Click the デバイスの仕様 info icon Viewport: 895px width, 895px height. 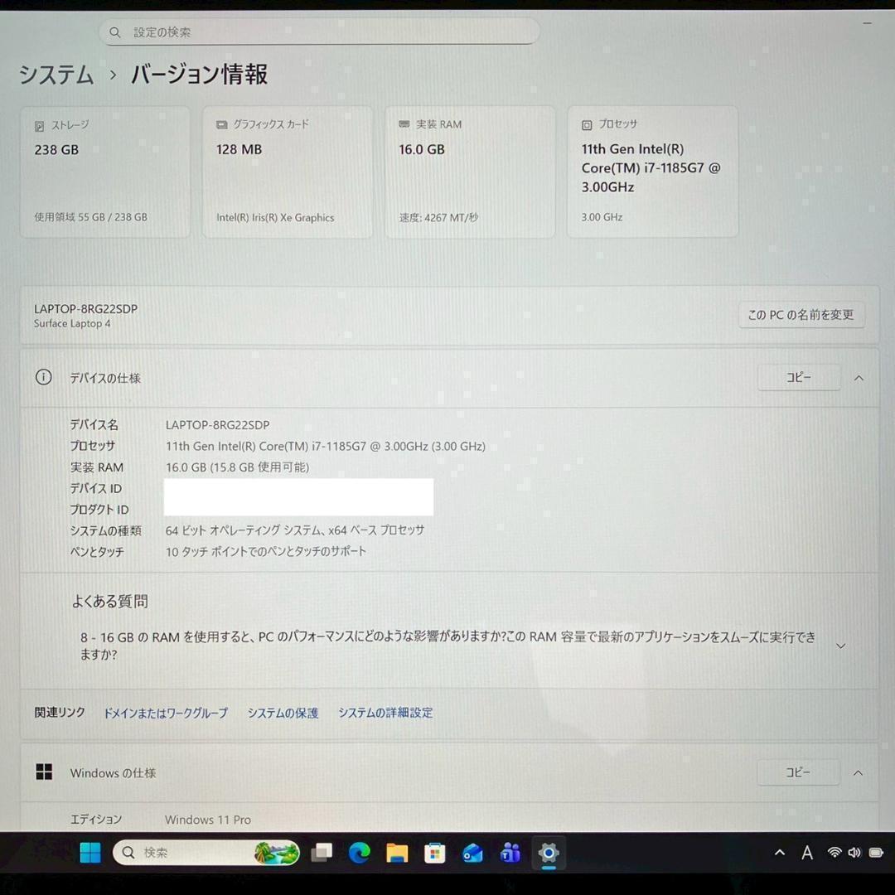coord(43,377)
